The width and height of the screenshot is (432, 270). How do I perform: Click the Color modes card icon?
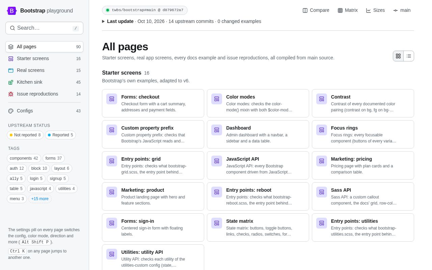point(217,99)
